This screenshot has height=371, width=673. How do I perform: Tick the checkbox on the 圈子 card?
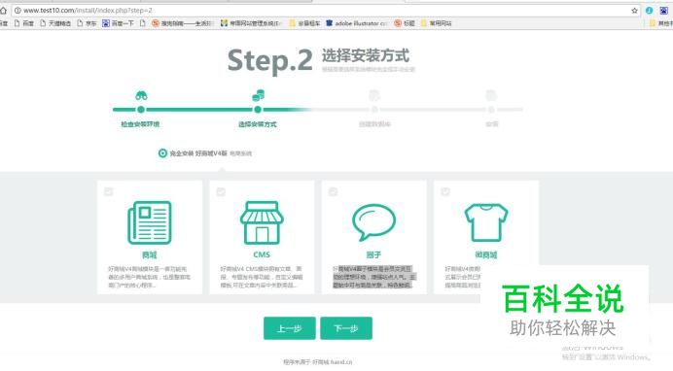pyautogui.click(x=333, y=191)
